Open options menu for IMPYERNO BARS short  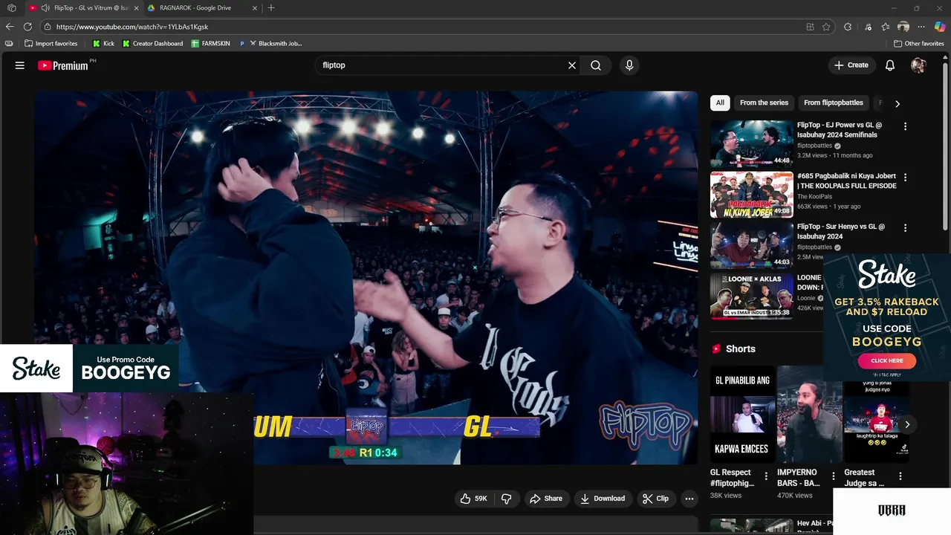[x=833, y=476]
